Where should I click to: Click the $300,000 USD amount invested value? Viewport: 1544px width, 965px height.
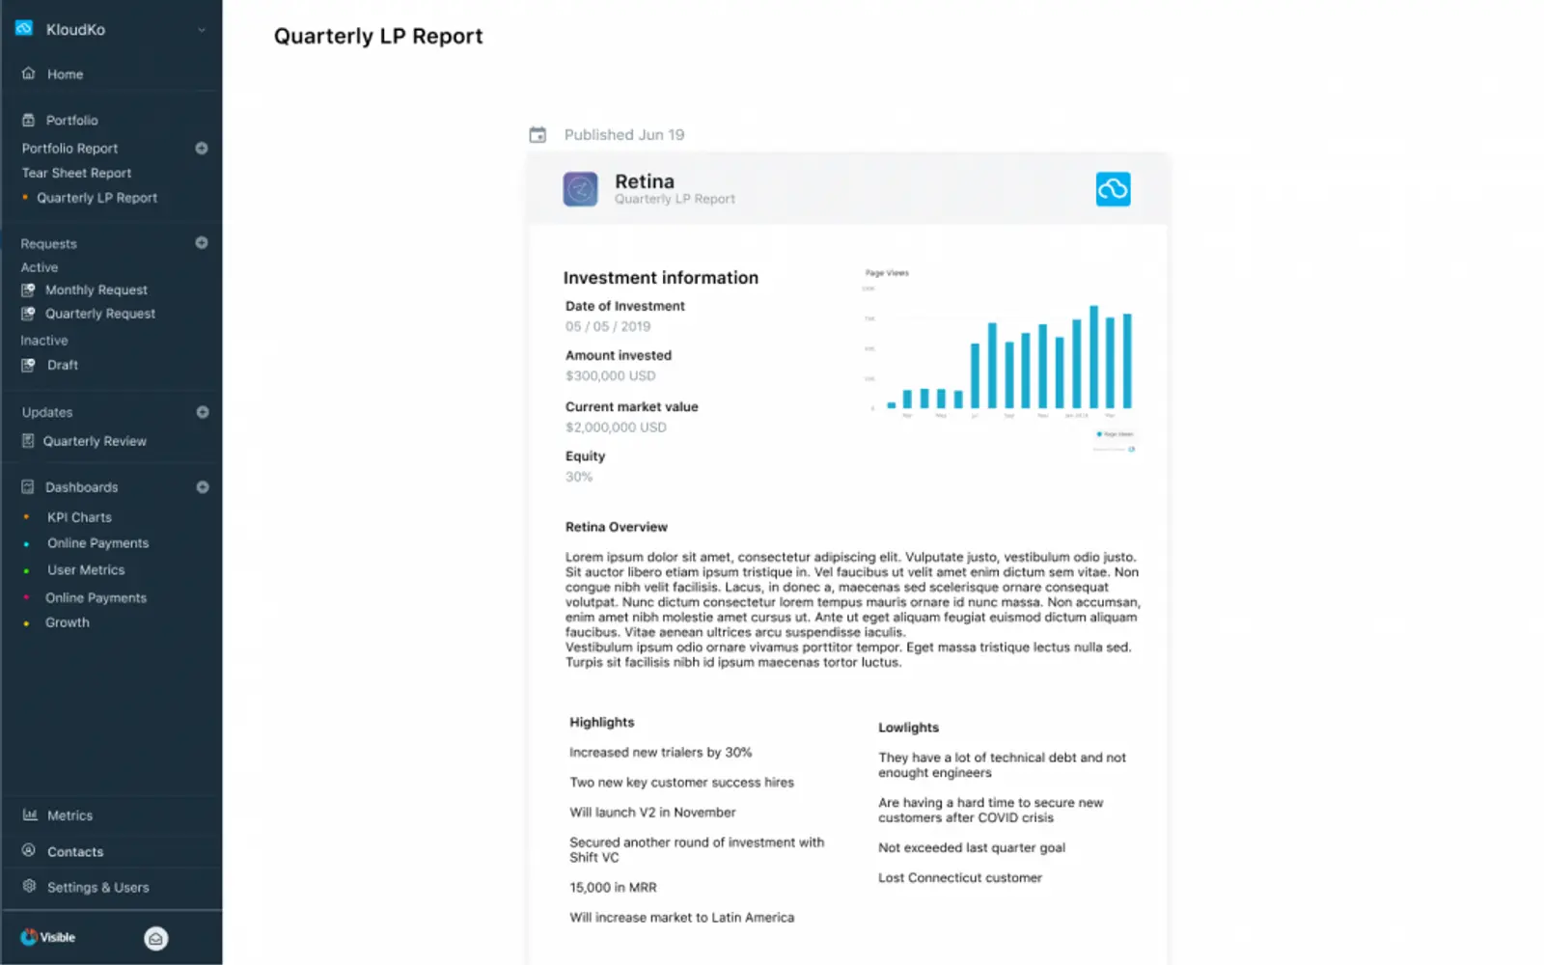[610, 375]
